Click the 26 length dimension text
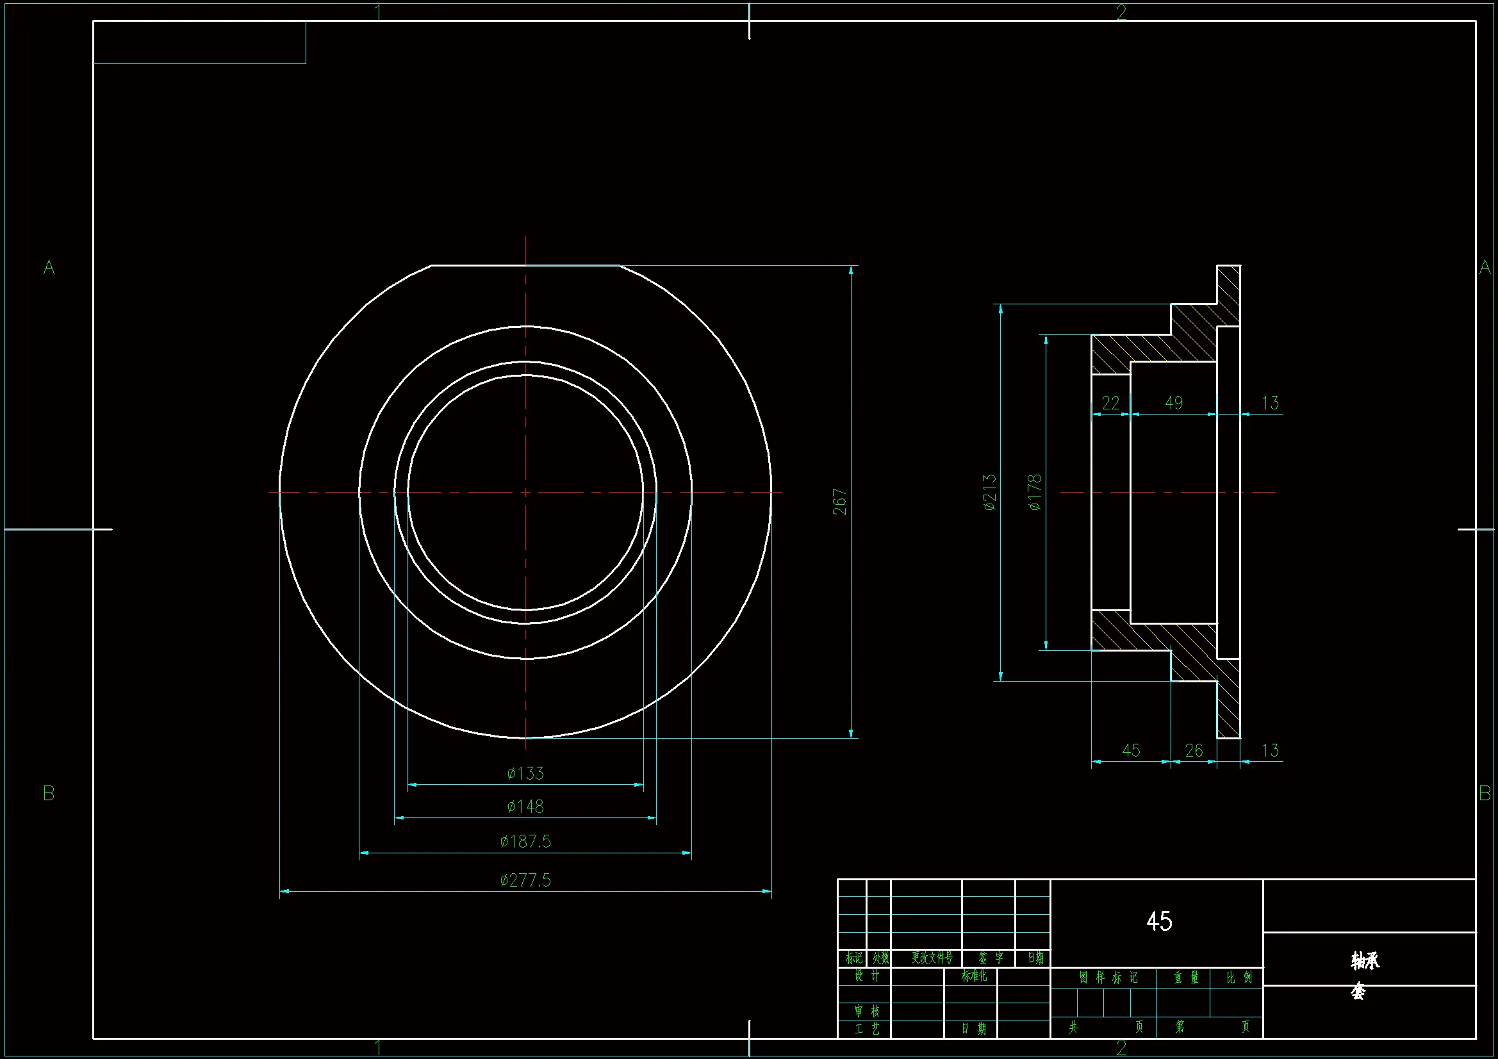 1193,750
